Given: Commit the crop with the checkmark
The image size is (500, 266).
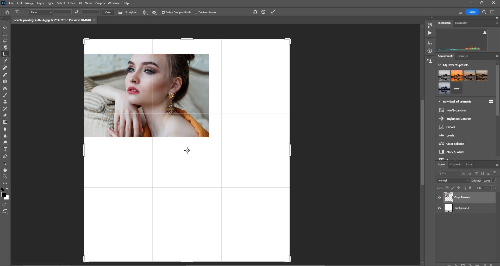Looking at the screenshot, I should coord(273,12).
